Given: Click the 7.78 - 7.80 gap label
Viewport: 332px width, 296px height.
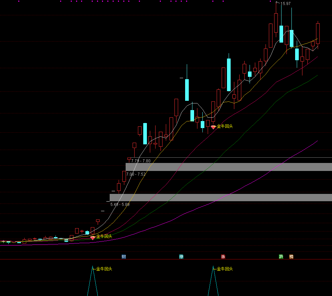Looking at the screenshot, I should click(141, 161).
